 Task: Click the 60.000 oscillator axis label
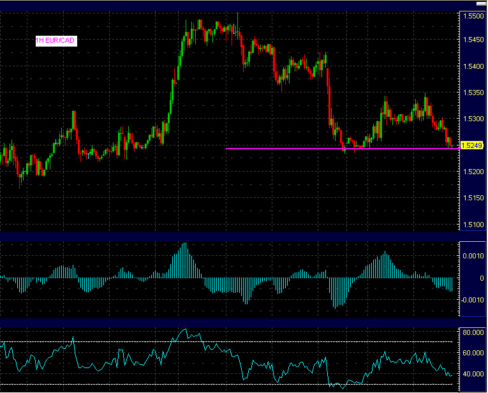pyautogui.click(x=473, y=353)
